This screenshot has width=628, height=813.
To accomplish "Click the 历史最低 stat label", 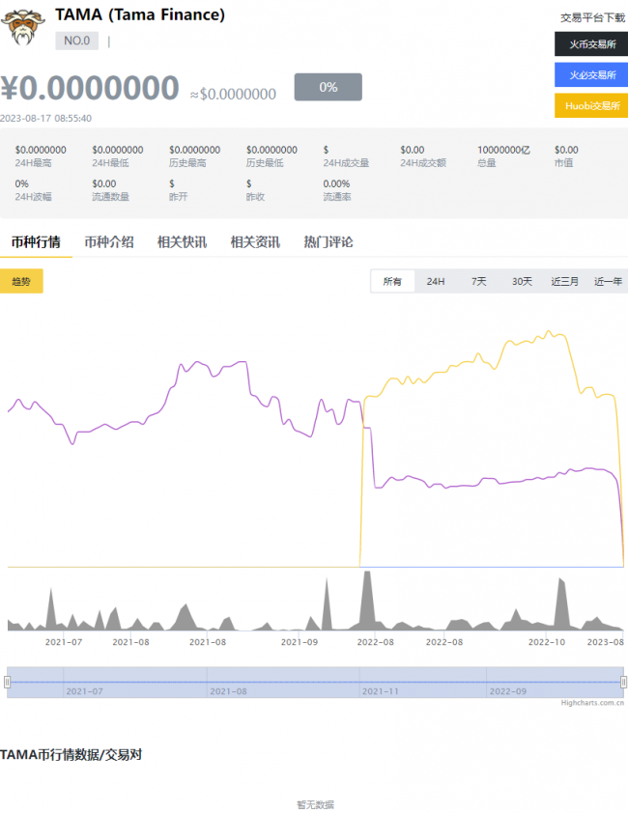I will pyautogui.click(x=265, y=163).
